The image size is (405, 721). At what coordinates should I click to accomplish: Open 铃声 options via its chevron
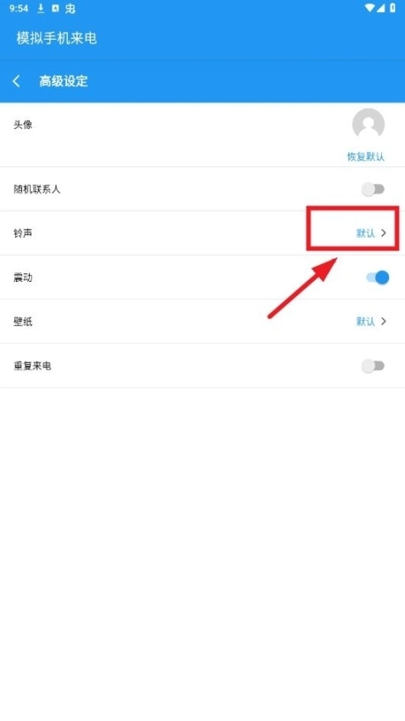click(x=384, y=234)
